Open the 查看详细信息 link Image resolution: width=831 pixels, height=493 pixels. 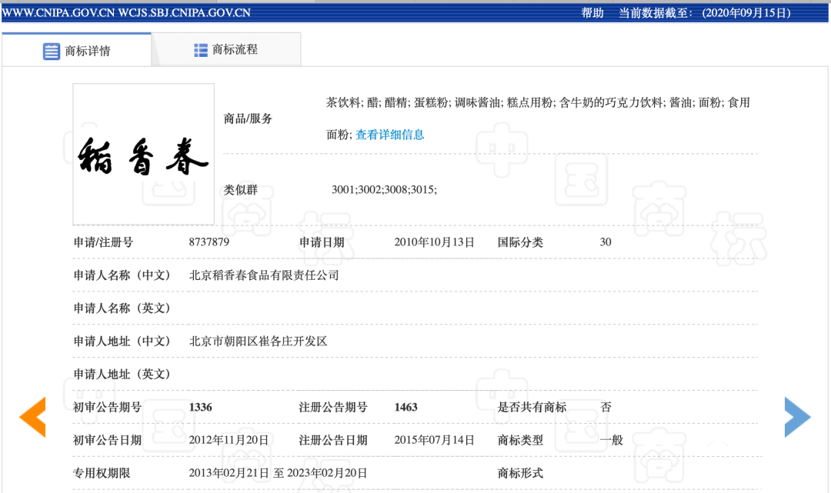[389, 135]
